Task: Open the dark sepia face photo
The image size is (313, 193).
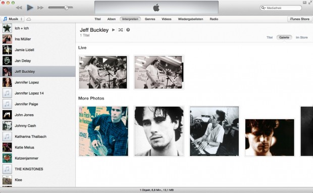Action: pyautogui.click(x=270, y=137)
